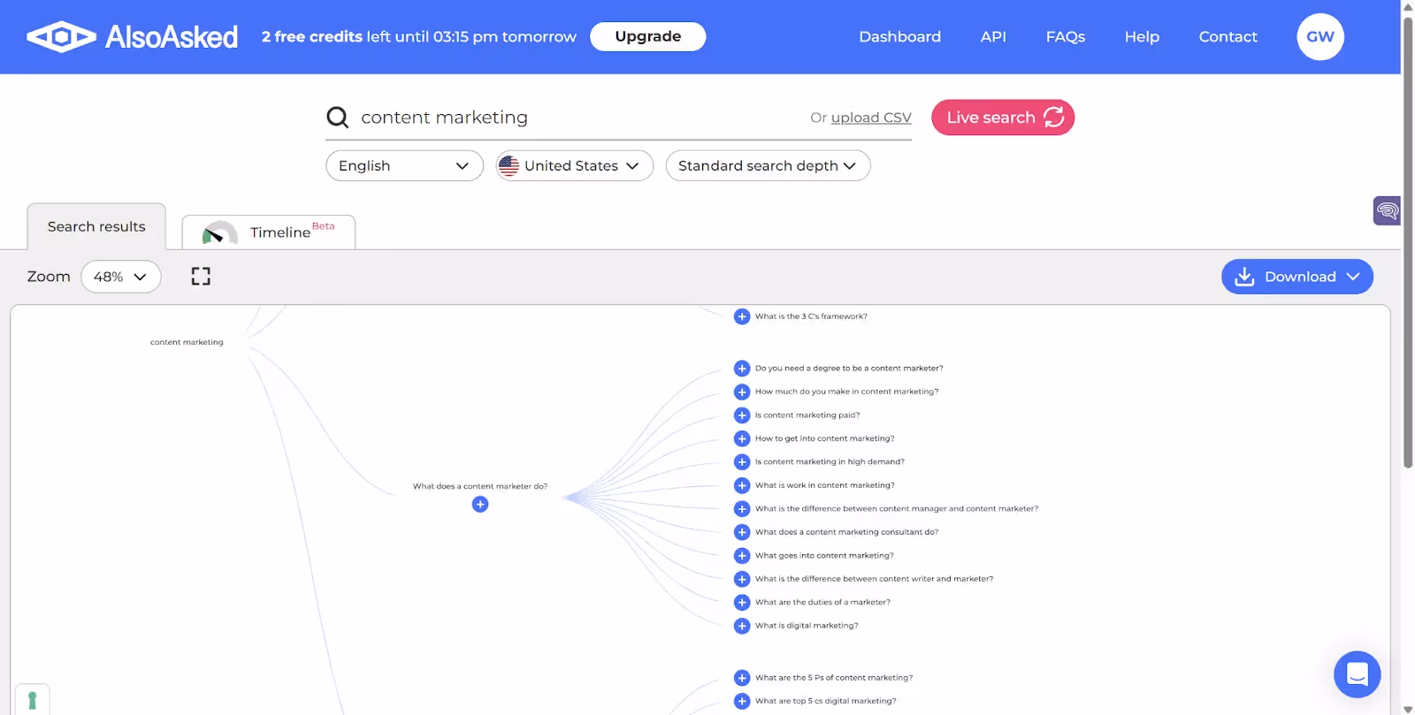Click 'How much do you make in content marketing?' text
Viewport: 1415px width, 715px height.
[846, 392]
